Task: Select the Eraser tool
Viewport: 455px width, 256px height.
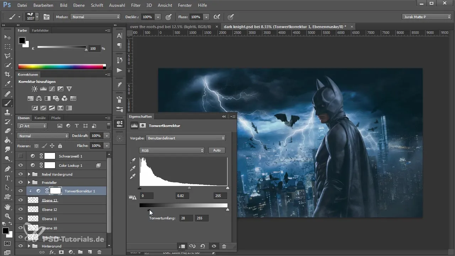Action: [7, 131]
